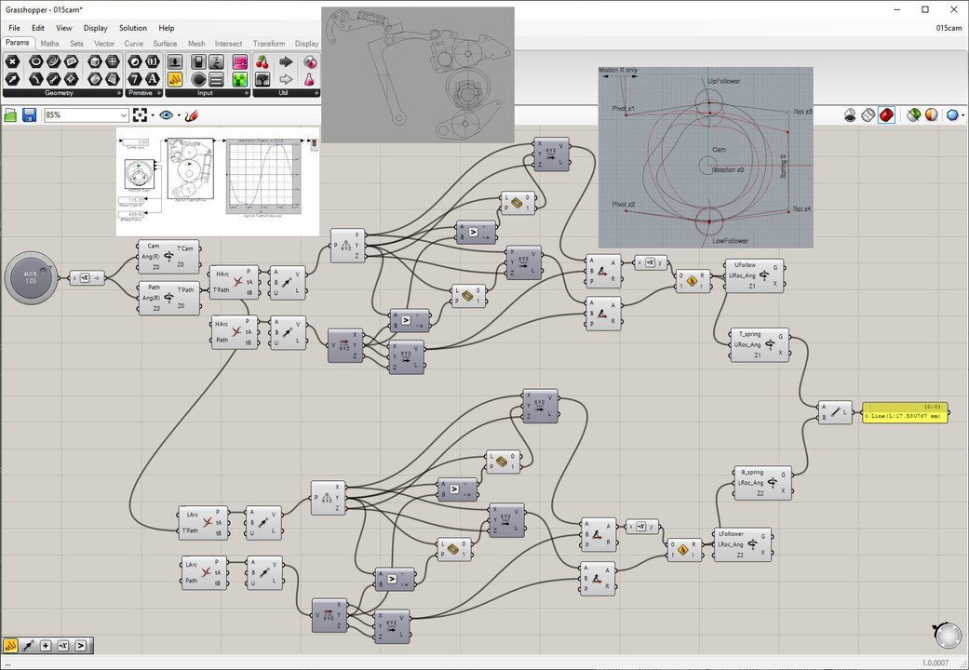Switch to the Maths tab
The height and width of the screenshot is (670, 969).
(x=49, y=43)
